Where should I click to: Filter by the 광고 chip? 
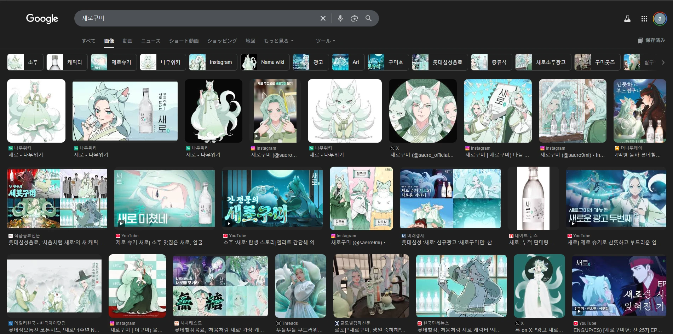click(x=311, y=62)
